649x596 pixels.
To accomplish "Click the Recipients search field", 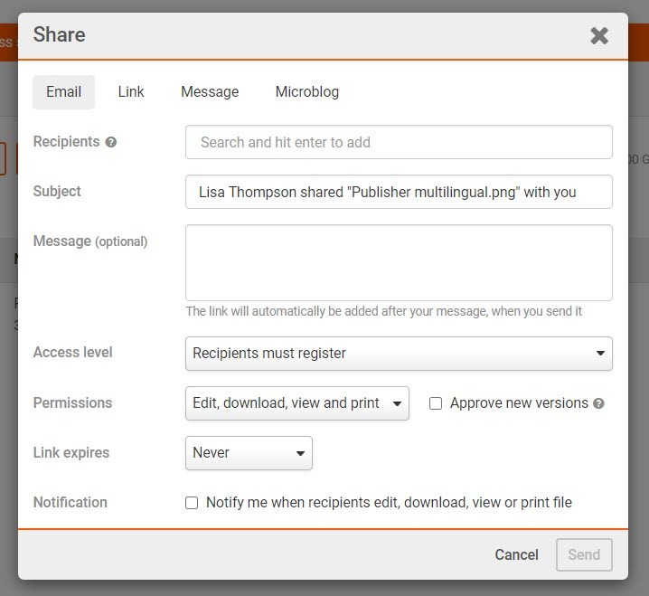I will [x=399, y=142].
